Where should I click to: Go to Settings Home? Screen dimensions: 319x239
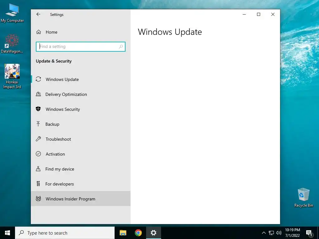pyautogui.click(x=81, y=32)
